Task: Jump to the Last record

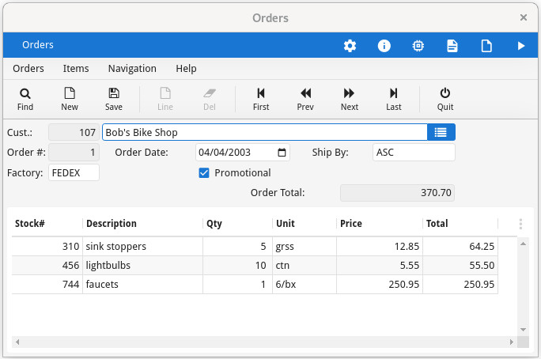Action: pyautogui.click(x=394, y=93)
